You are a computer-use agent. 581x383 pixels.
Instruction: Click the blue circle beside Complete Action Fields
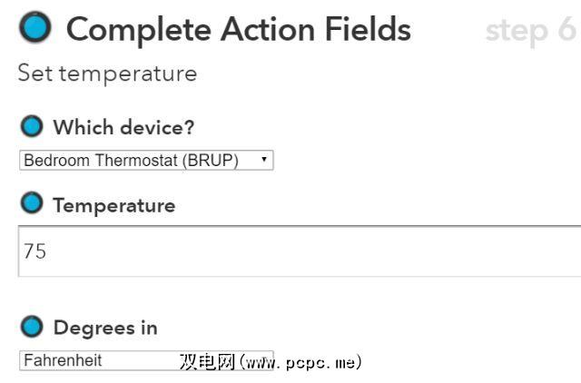pyautogui.click(x=36, y=28)
